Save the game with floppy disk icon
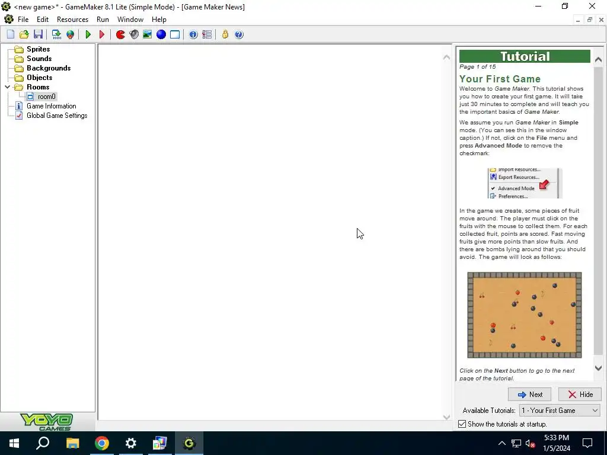This screenshot has height=455, width=607. 38,34
